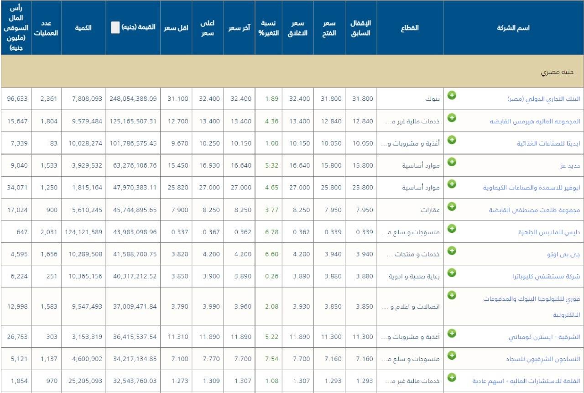Click operations count 1,137
Viewport: 584px width, 393px height.
(49, 359)
